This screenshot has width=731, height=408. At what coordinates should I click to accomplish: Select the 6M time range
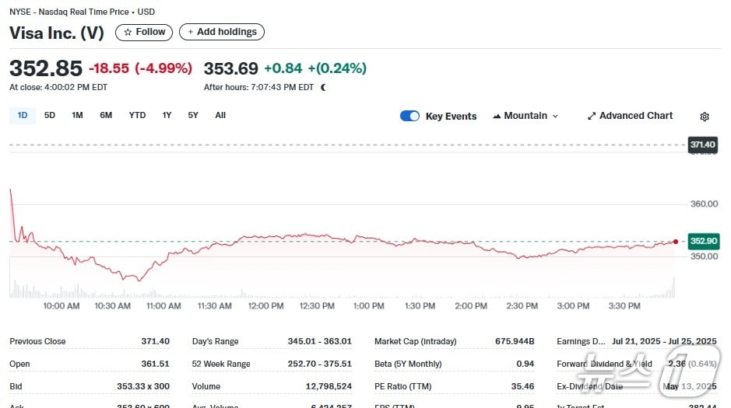(x=106, y=116)
